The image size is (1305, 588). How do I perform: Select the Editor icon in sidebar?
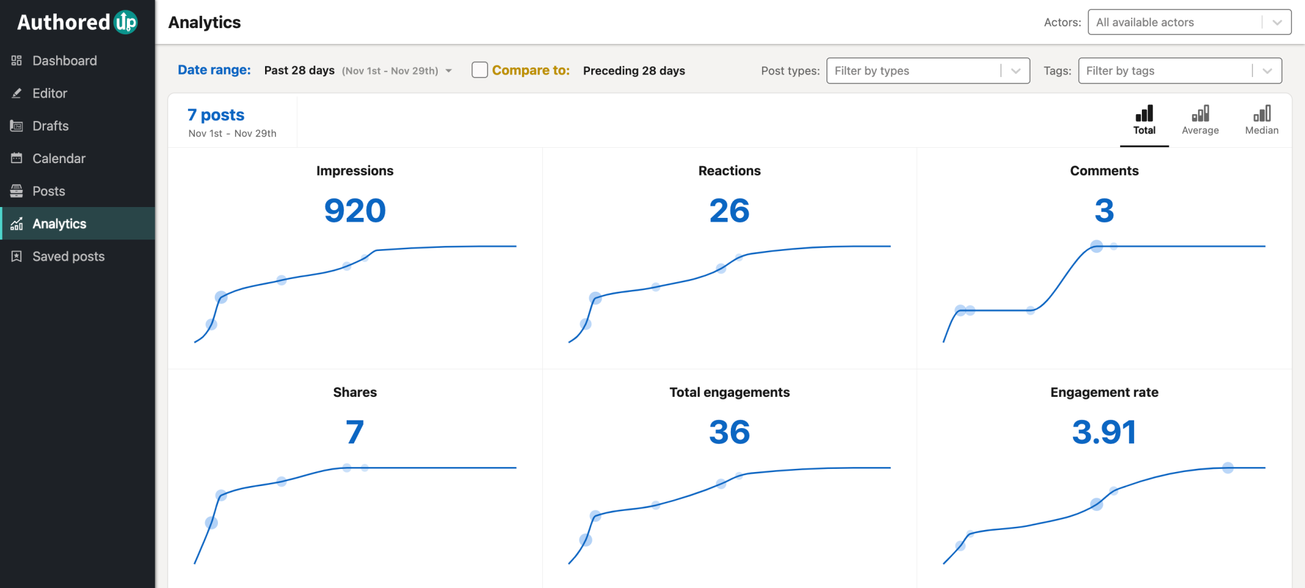point(18,93)
